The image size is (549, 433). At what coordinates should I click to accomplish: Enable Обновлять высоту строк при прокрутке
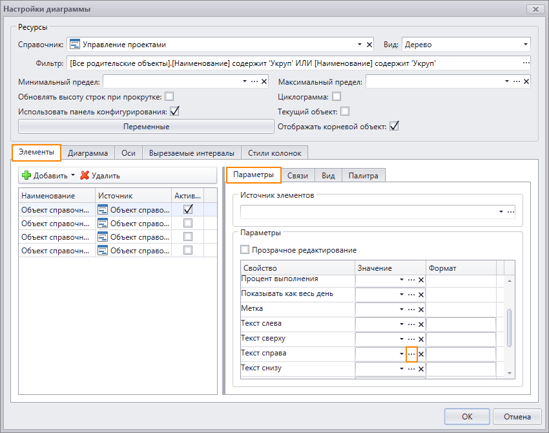169,96
